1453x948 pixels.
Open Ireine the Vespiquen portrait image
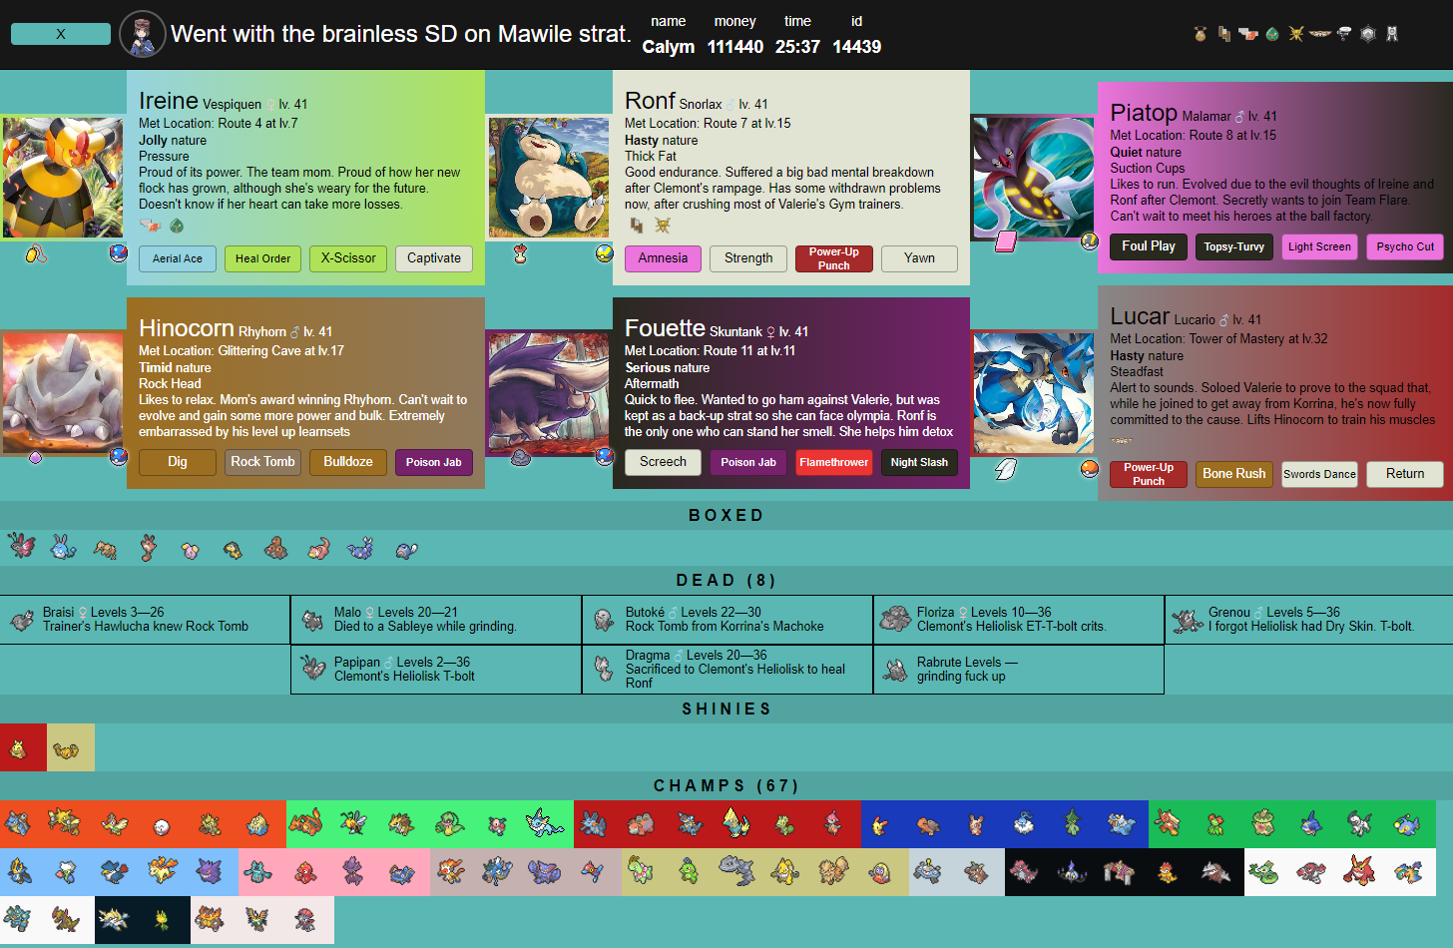coord(63,177)
